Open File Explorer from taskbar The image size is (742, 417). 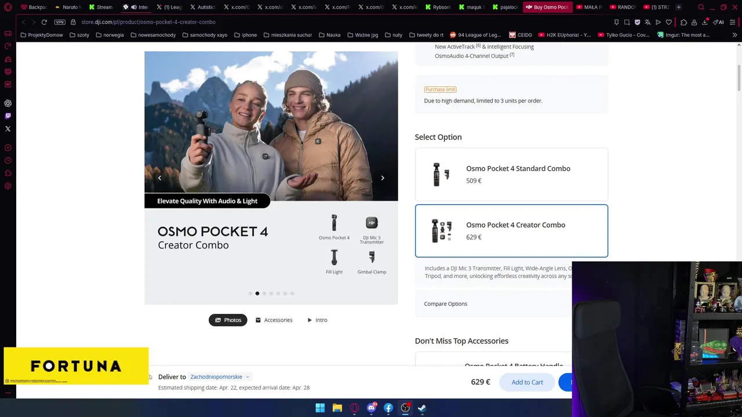(x=337, y=408)
